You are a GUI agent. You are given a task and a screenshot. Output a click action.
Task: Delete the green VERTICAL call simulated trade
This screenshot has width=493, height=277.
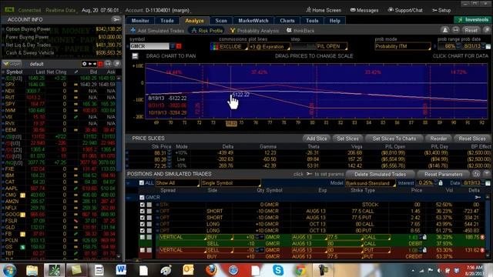(x=482, y=238)
